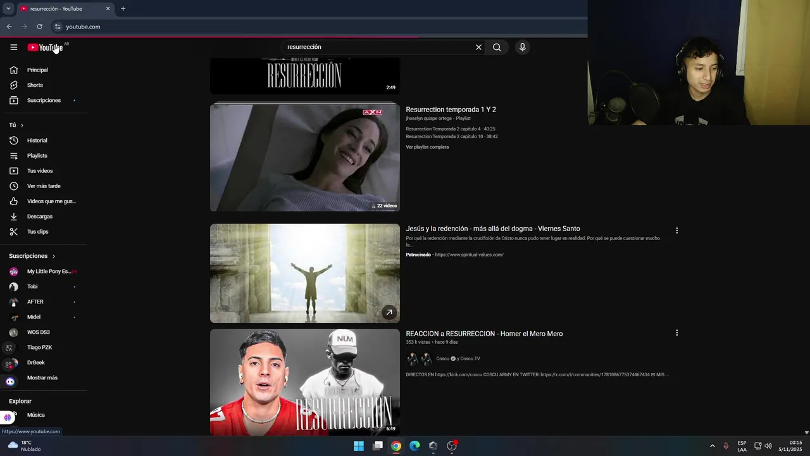This screenshot has height=456, width=810.
Task: Expand the Tú section chevron
Action: tap(22, 125)
